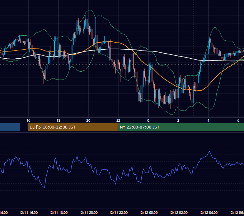Click the 12/12 00:00 date label

click(148, 212)
